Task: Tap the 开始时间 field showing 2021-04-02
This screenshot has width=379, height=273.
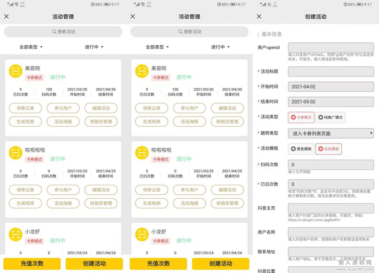Action: point(331,87)
